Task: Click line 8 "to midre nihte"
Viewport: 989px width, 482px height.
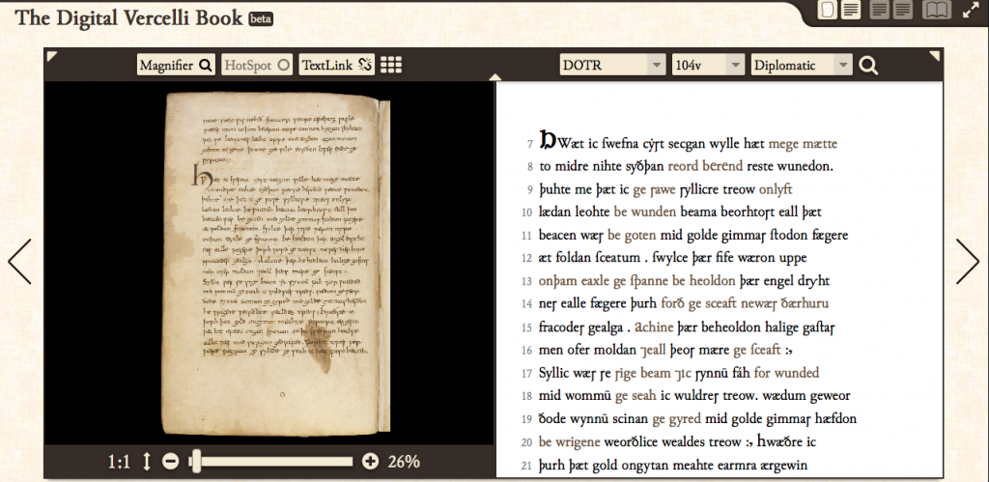Action: click(x=687, y=166)
